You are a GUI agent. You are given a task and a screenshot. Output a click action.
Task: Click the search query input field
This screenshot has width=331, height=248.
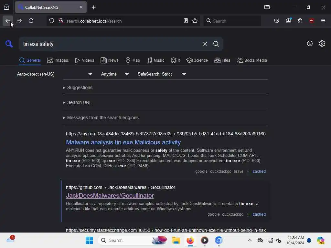[x=110, y=44]
